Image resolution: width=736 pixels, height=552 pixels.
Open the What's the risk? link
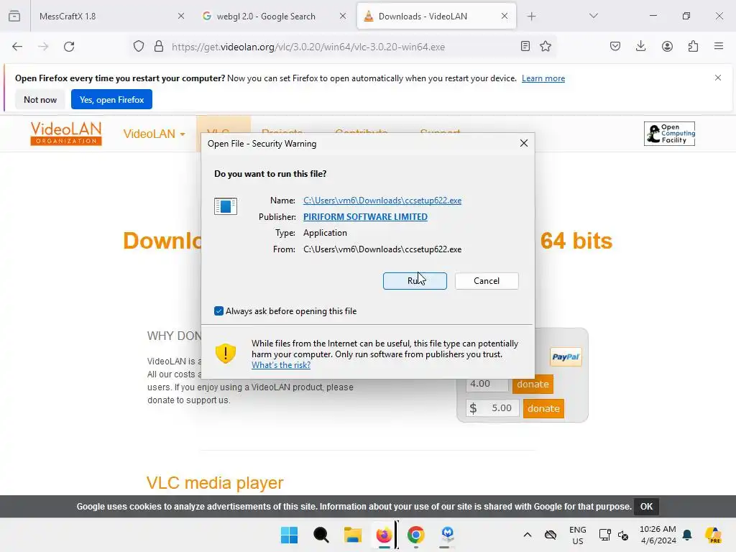[x=281, y=365]
